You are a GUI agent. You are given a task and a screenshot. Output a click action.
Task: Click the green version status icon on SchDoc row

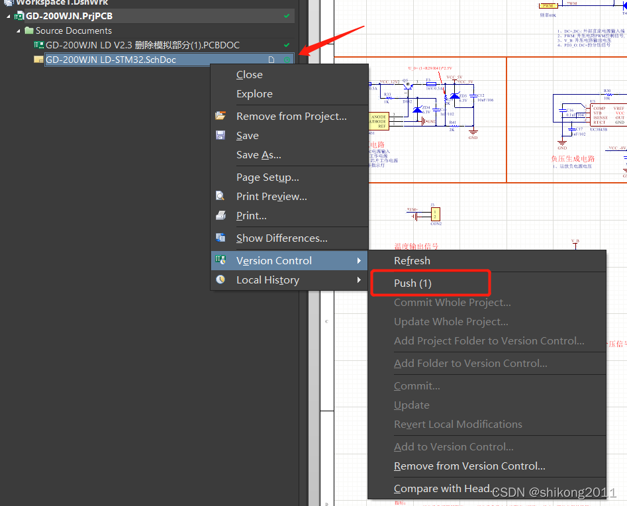[287, 60]
